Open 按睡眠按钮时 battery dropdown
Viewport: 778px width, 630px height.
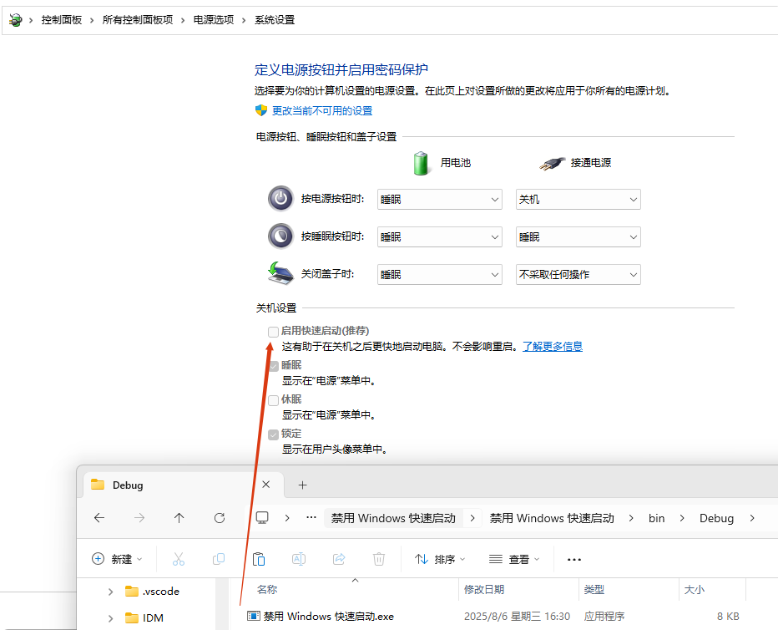pyautogui.click(x=440, y=236)
